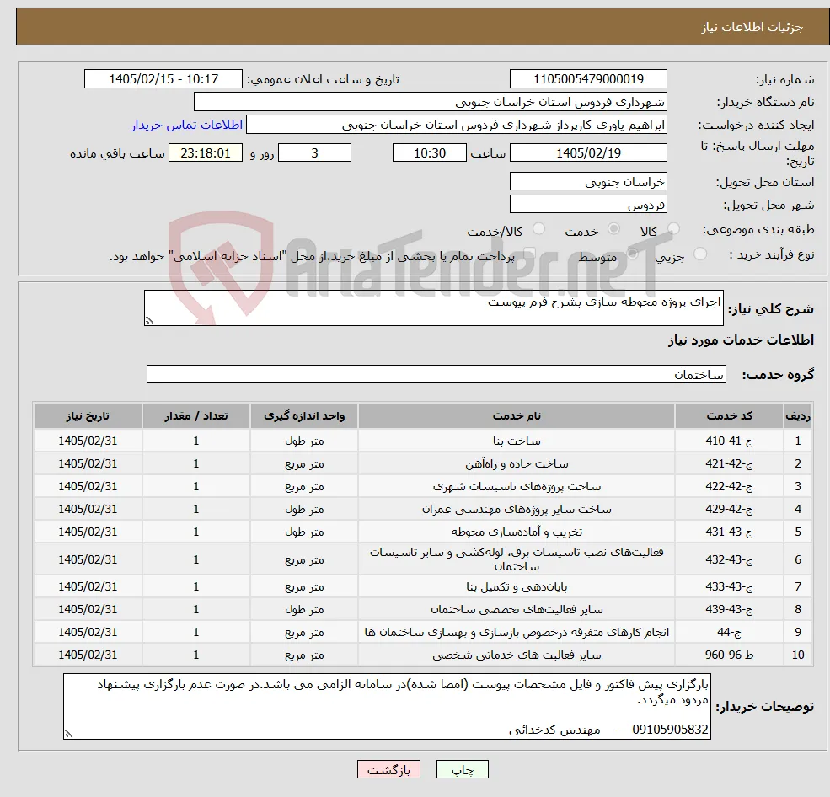Select سایر فعالیت‌های تخصصی ساختمان row

(423, 609)
